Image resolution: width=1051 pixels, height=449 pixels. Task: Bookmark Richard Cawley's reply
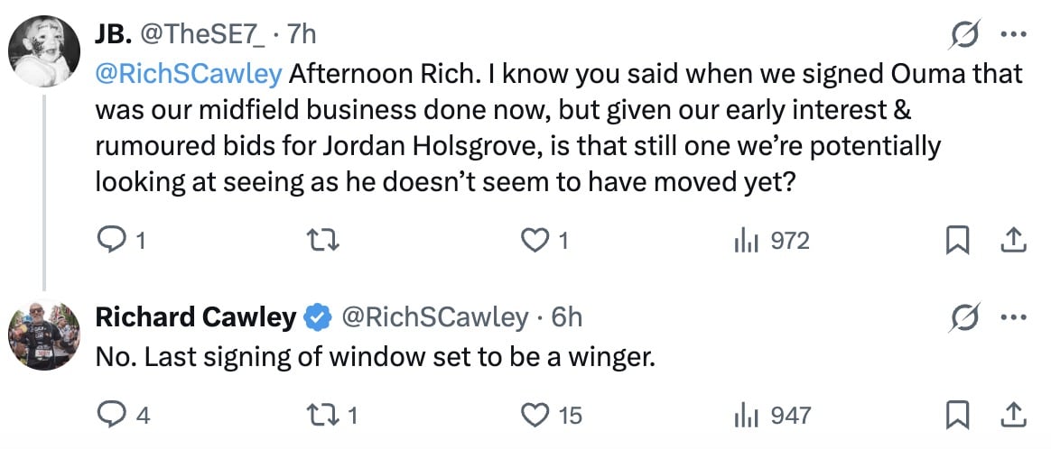(x=958, y=417)
